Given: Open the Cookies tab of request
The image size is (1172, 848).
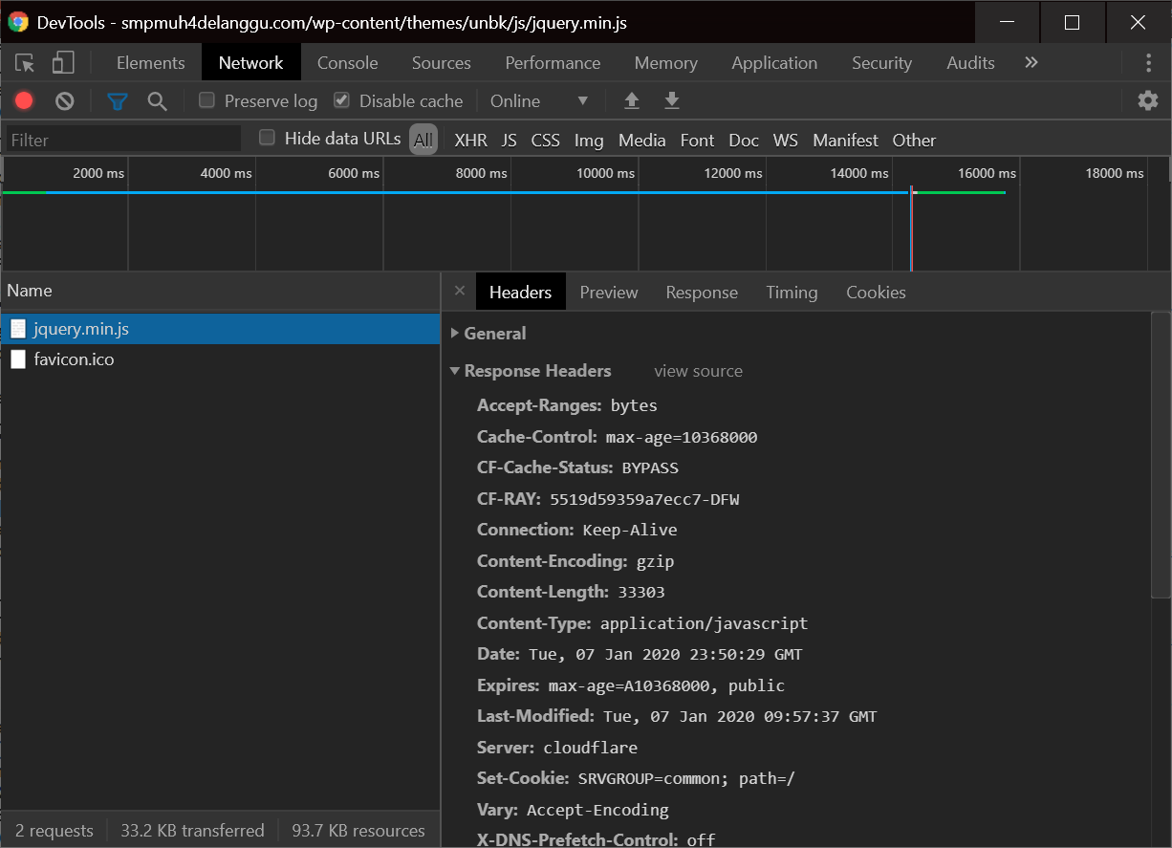Looking at the screenshot, I should [876, 293].
